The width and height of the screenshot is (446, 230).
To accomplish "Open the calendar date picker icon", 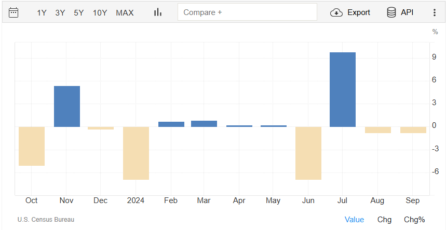I will click(x=13, y=12).
